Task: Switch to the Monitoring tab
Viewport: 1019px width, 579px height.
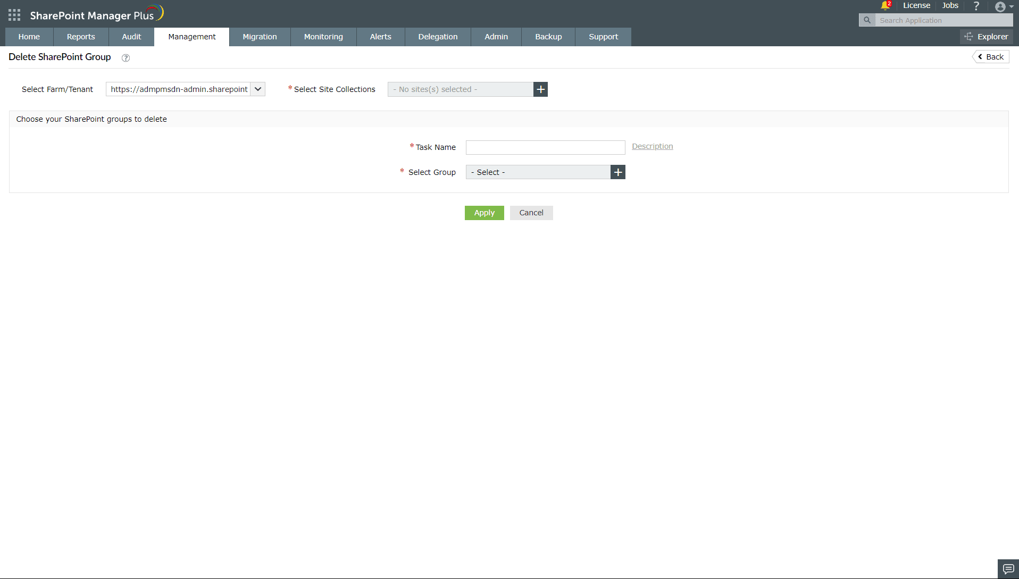Action: coord(323,37)
